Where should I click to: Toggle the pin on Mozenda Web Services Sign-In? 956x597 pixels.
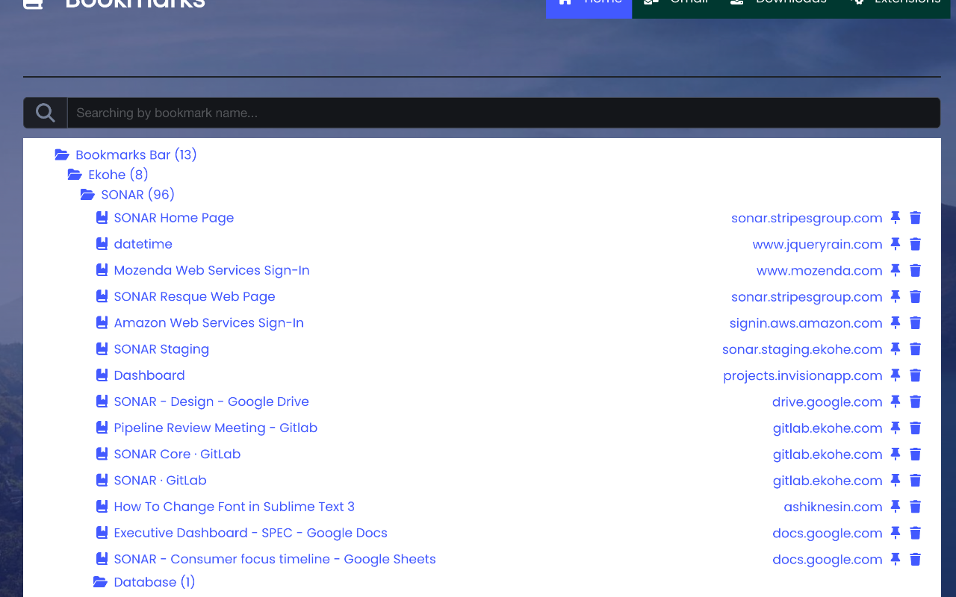coord(896,270)
